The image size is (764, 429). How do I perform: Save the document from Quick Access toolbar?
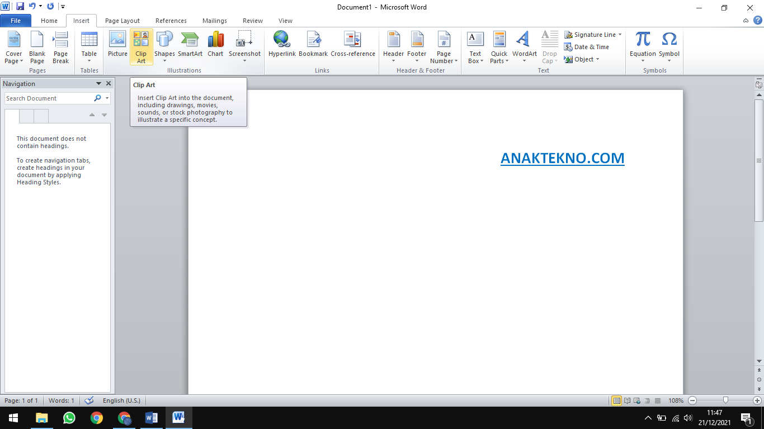20,7
